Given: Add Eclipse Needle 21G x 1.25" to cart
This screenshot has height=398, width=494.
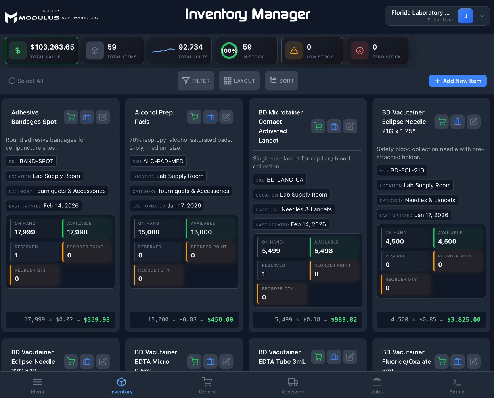Looking at the screenshot, I should pos(442,122).
